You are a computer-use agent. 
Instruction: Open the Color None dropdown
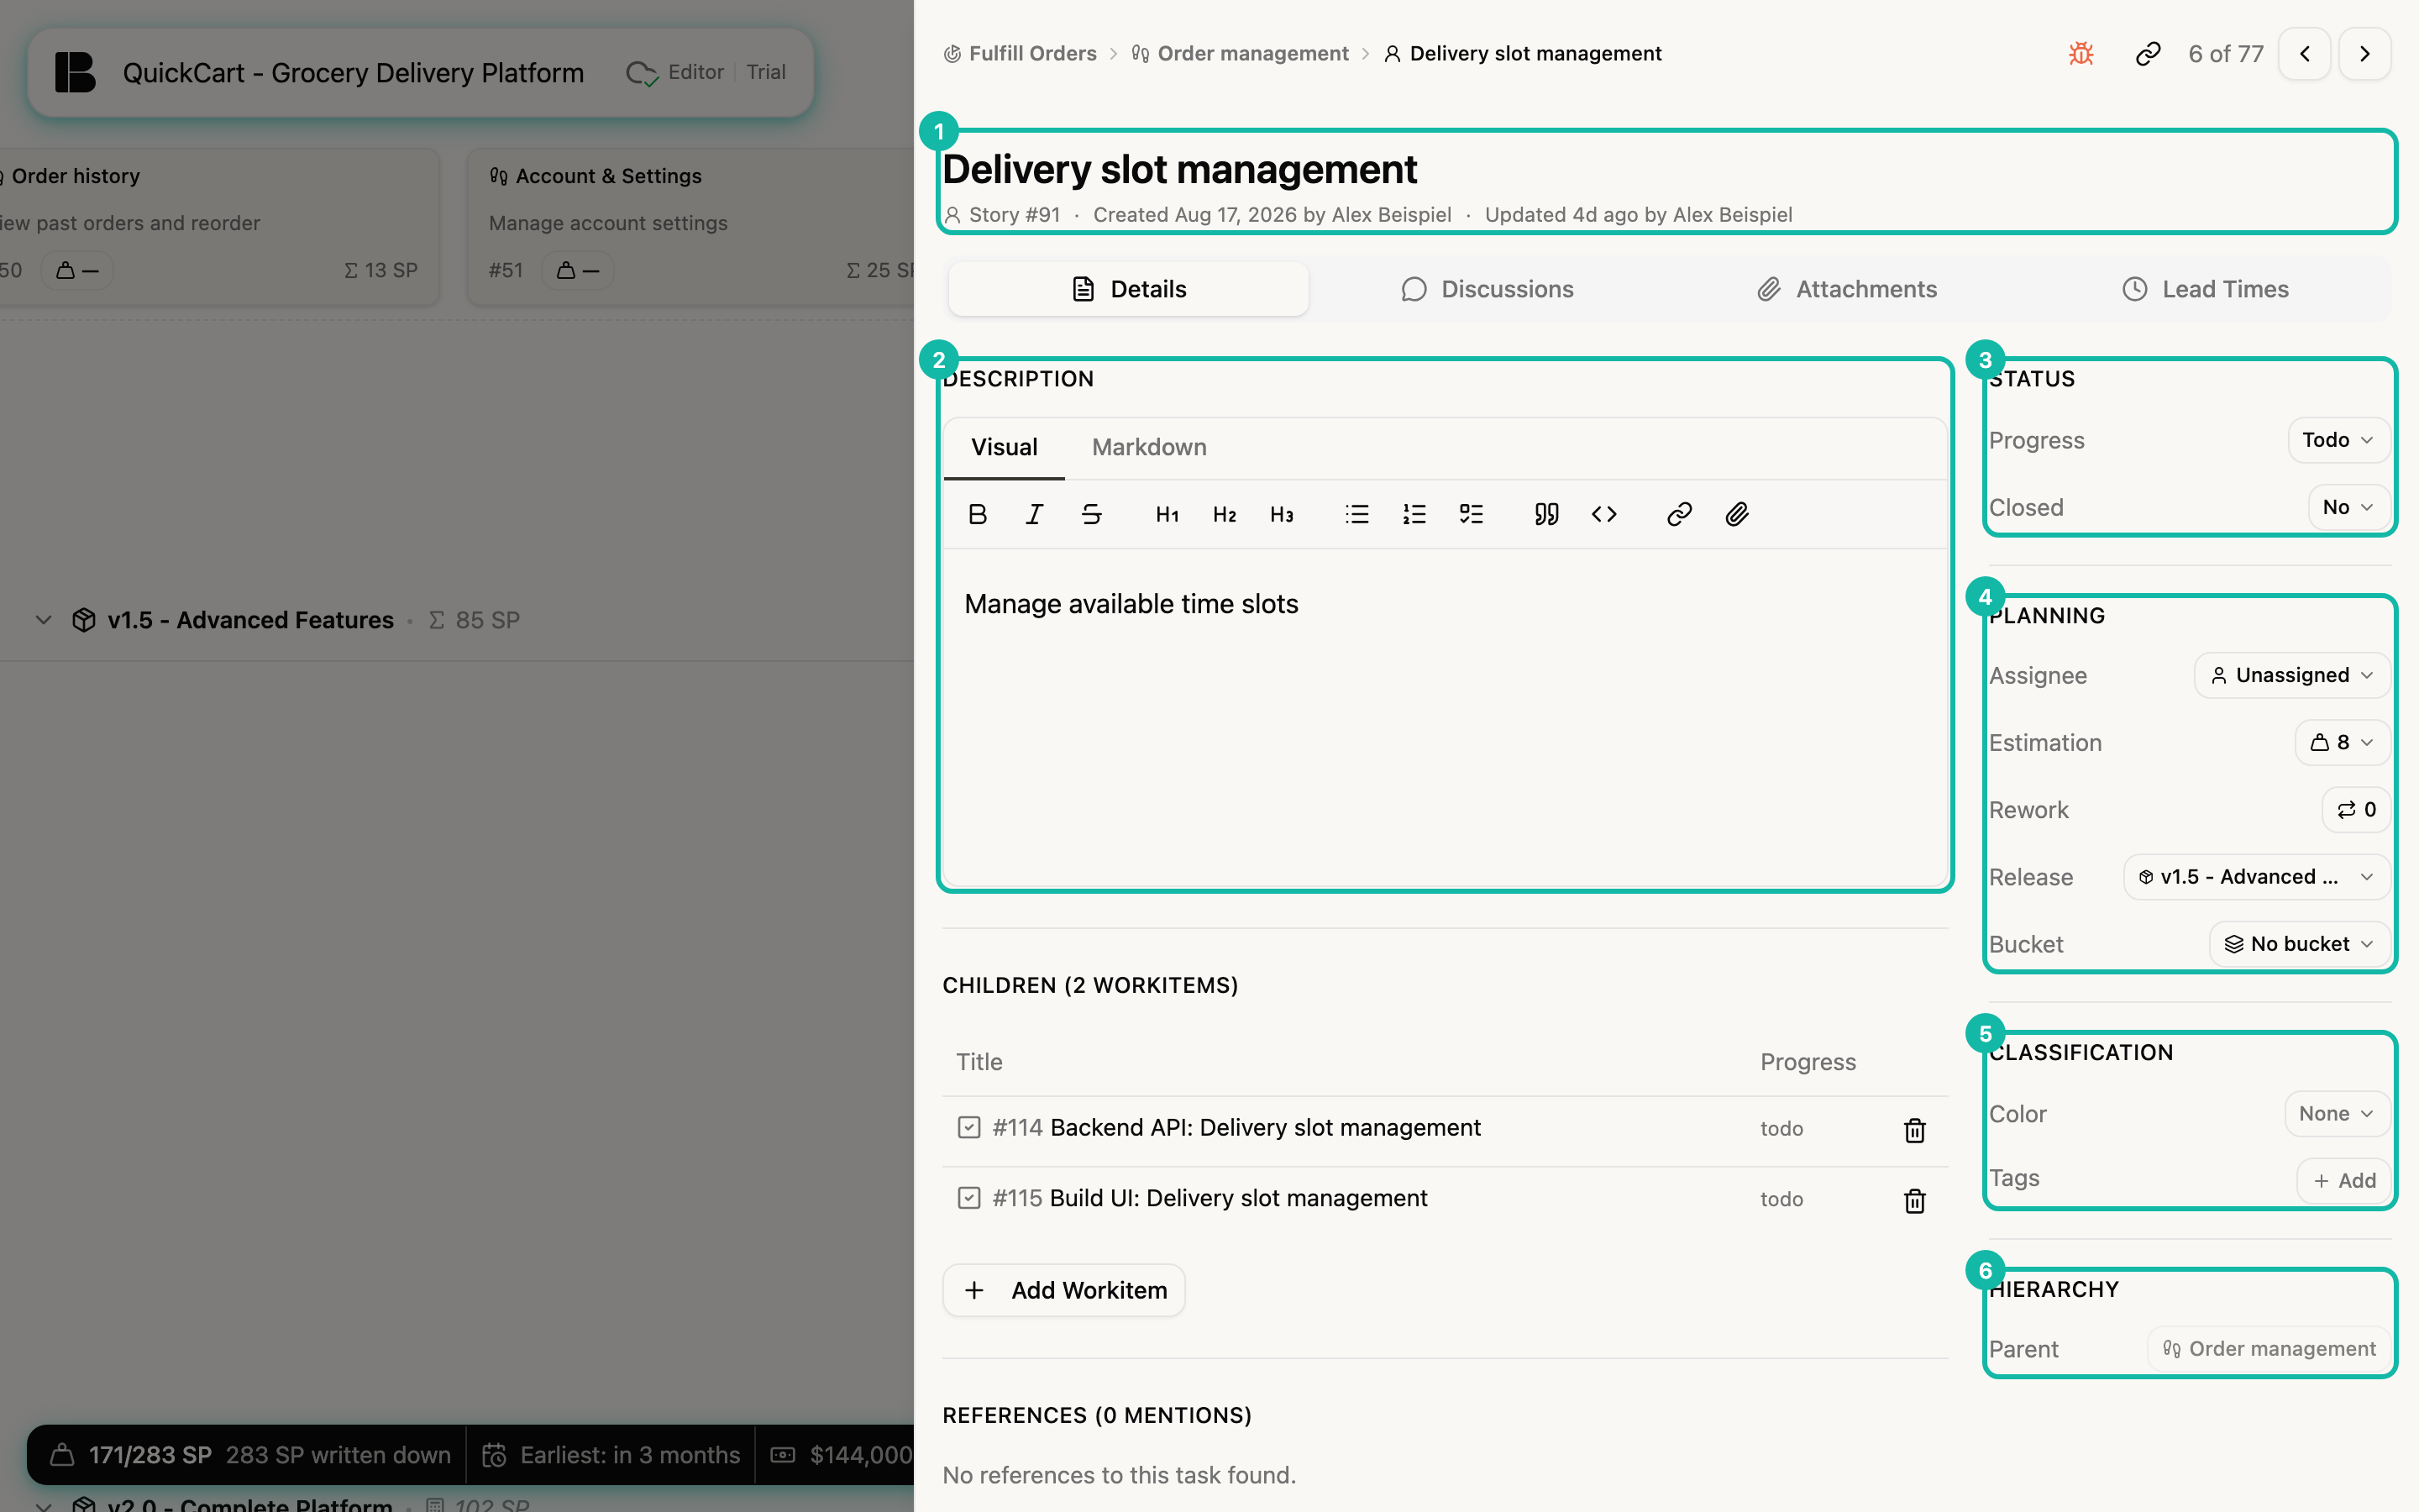click(x=2337, y=1113)
